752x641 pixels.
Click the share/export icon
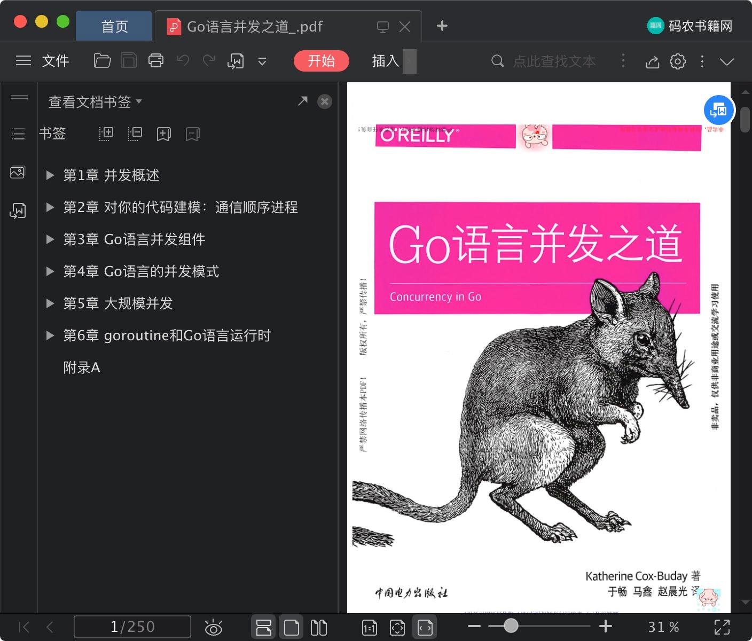652,62
